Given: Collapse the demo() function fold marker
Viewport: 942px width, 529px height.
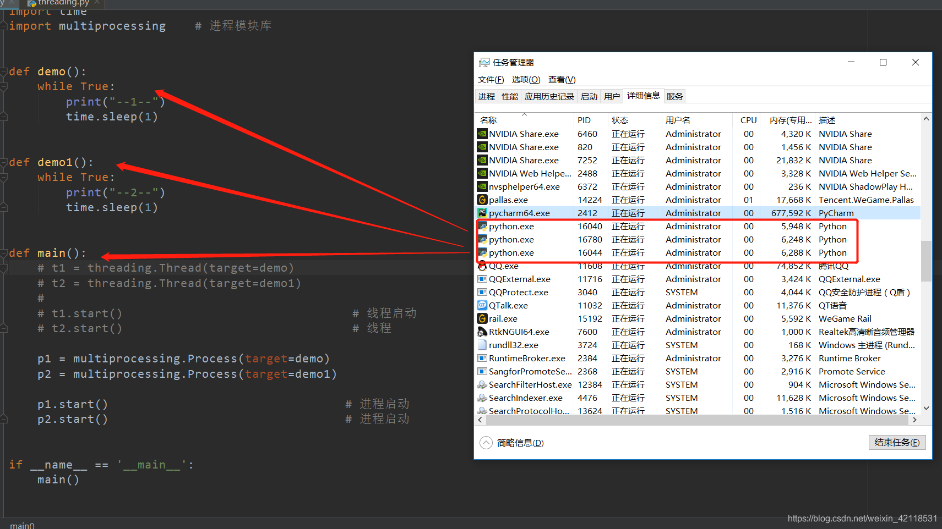Looking at the screenshot, I should (4, 71).
